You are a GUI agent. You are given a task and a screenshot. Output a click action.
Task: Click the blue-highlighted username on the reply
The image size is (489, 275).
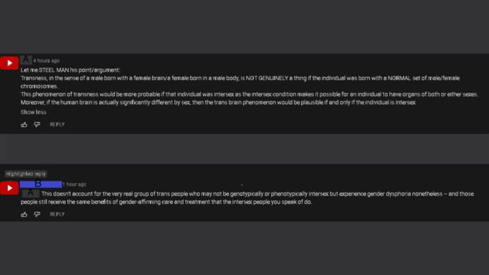[x=40, y=184]
